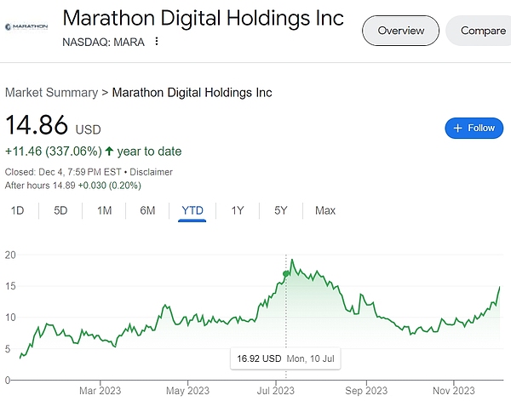Select the 5D time range
Viewport: 511px width, 401px height.
tap(60, 210)
